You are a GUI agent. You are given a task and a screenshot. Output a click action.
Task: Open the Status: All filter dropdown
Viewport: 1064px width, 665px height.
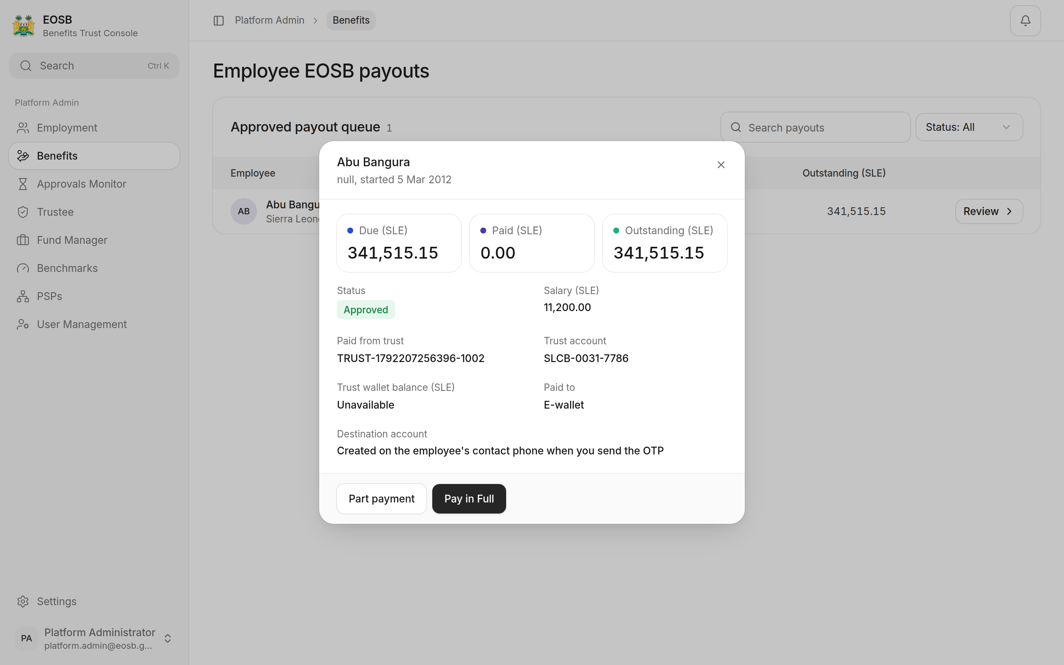click(969, 127)
